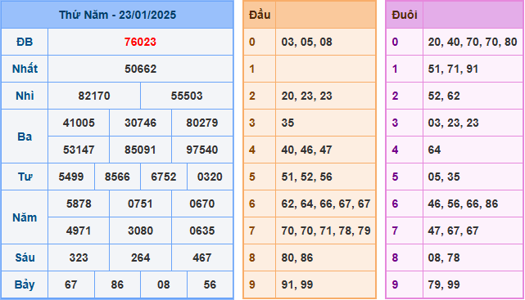Select the Ba prize number 85091
This screenshot has height=300, width=525.
140,150
